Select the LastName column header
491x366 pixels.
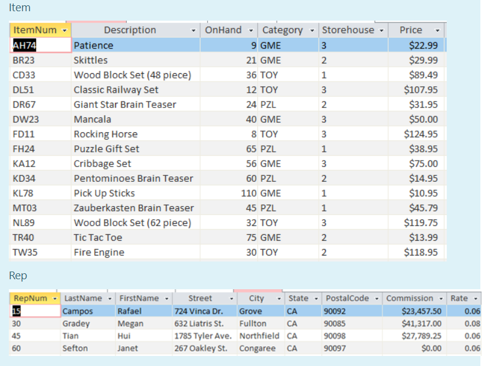[83, 298]
